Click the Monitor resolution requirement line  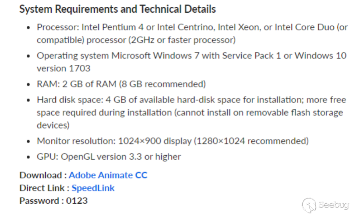coord(172,141)
